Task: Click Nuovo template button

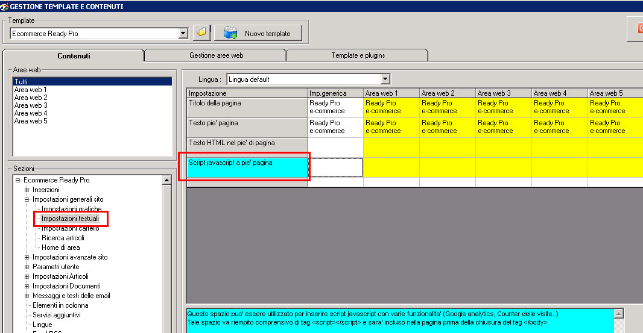Action: [x=258, y=33]
